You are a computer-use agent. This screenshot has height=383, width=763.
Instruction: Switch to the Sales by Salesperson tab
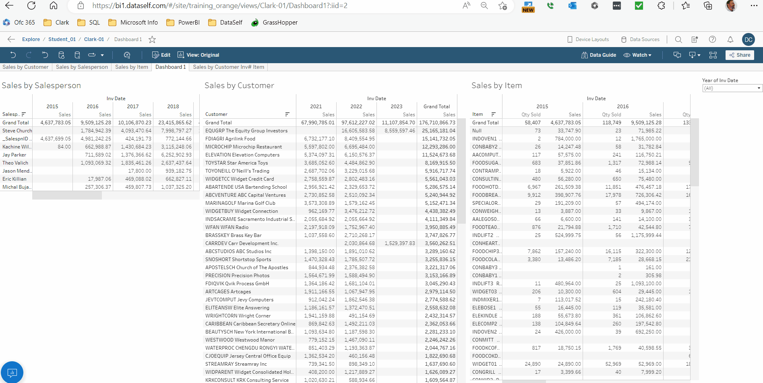click(82, 67)
